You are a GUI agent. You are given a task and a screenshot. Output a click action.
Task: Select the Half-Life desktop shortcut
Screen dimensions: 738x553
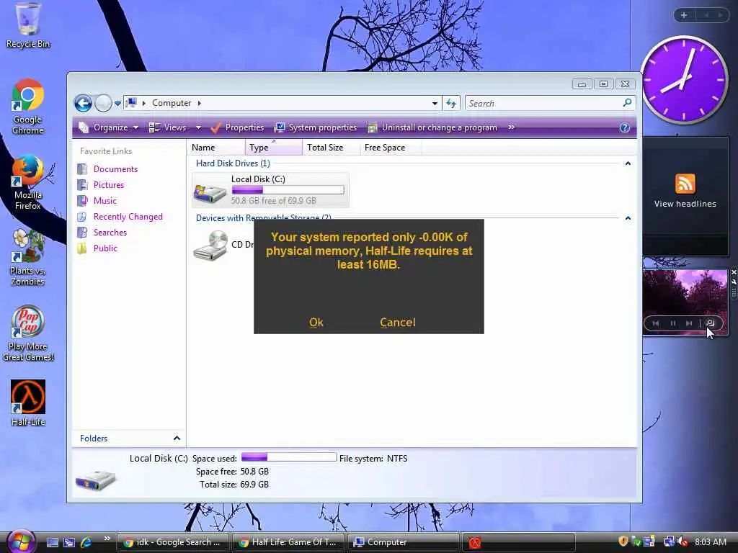point(28,403)
